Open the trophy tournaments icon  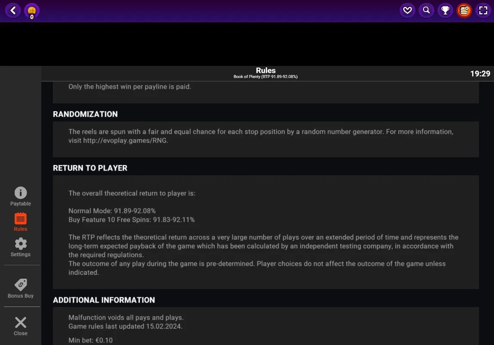[445, 10]
